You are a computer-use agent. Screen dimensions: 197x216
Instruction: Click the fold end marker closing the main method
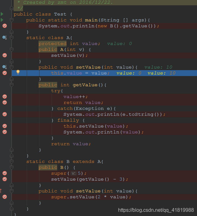[11, 32]
